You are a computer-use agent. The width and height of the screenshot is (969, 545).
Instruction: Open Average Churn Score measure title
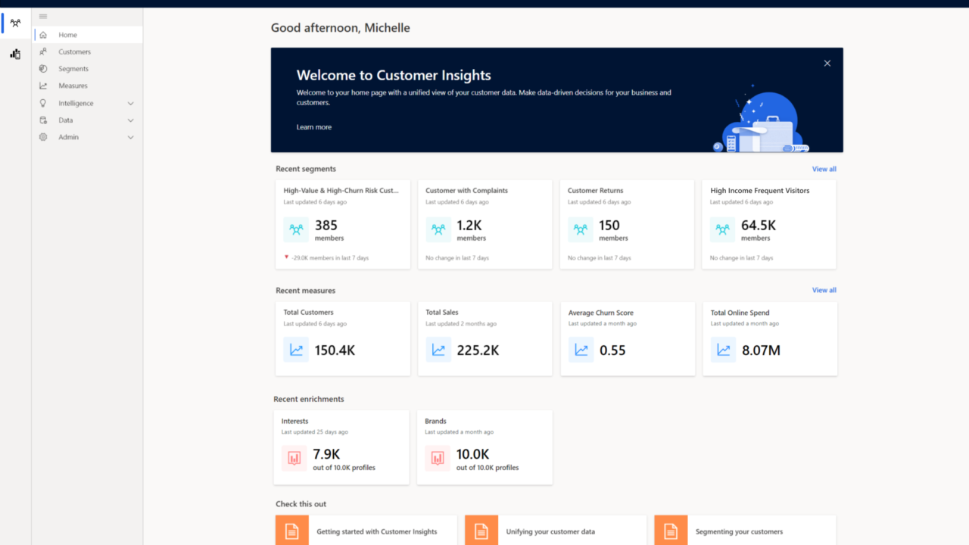(601, 313)
